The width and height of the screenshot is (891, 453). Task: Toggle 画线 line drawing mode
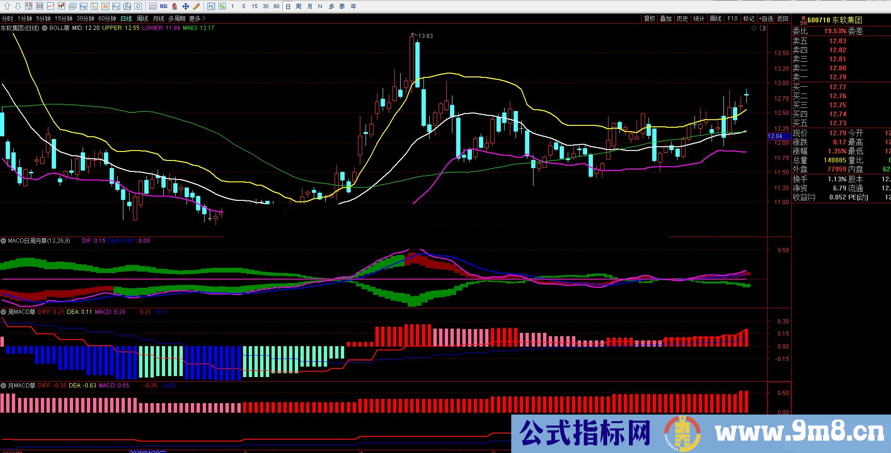[716, 18]
